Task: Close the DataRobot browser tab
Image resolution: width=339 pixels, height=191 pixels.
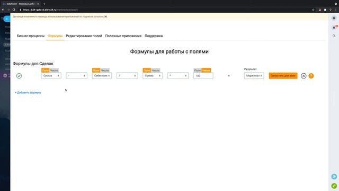Action: pos(38,4)
